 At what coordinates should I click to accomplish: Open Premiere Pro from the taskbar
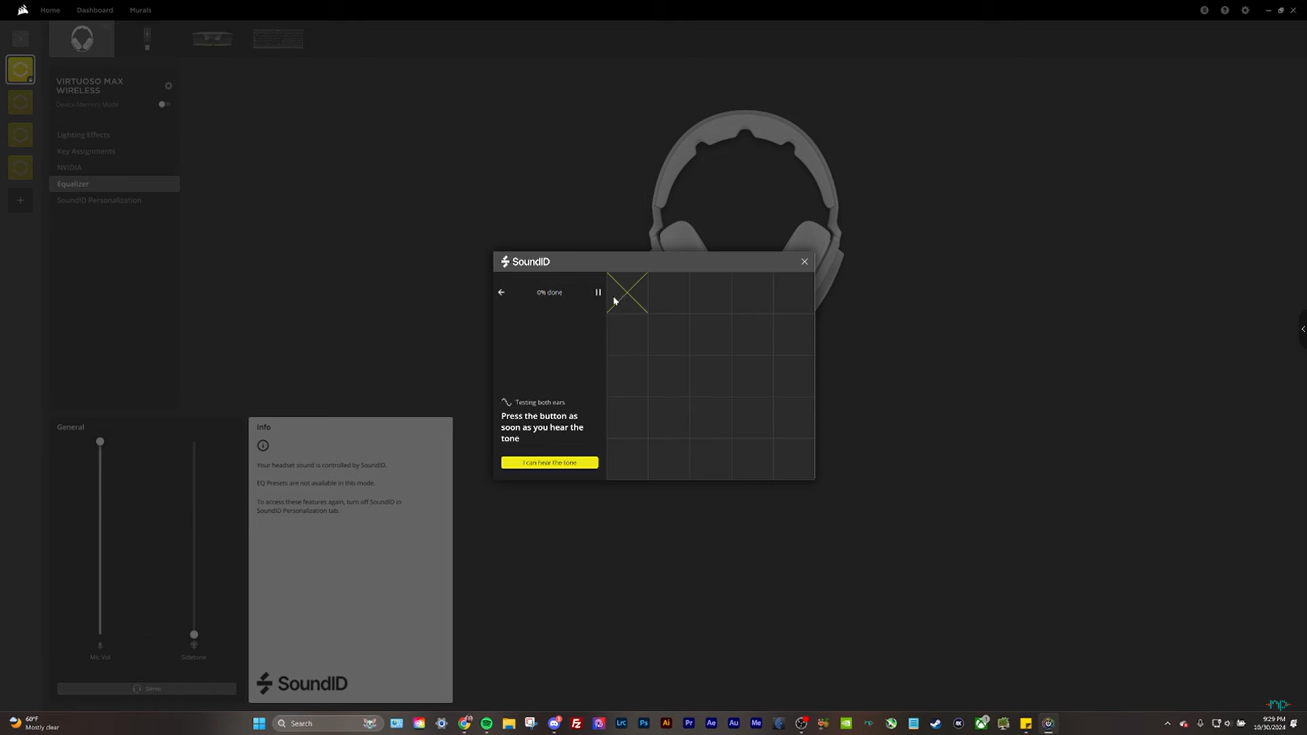click(689, 723)
